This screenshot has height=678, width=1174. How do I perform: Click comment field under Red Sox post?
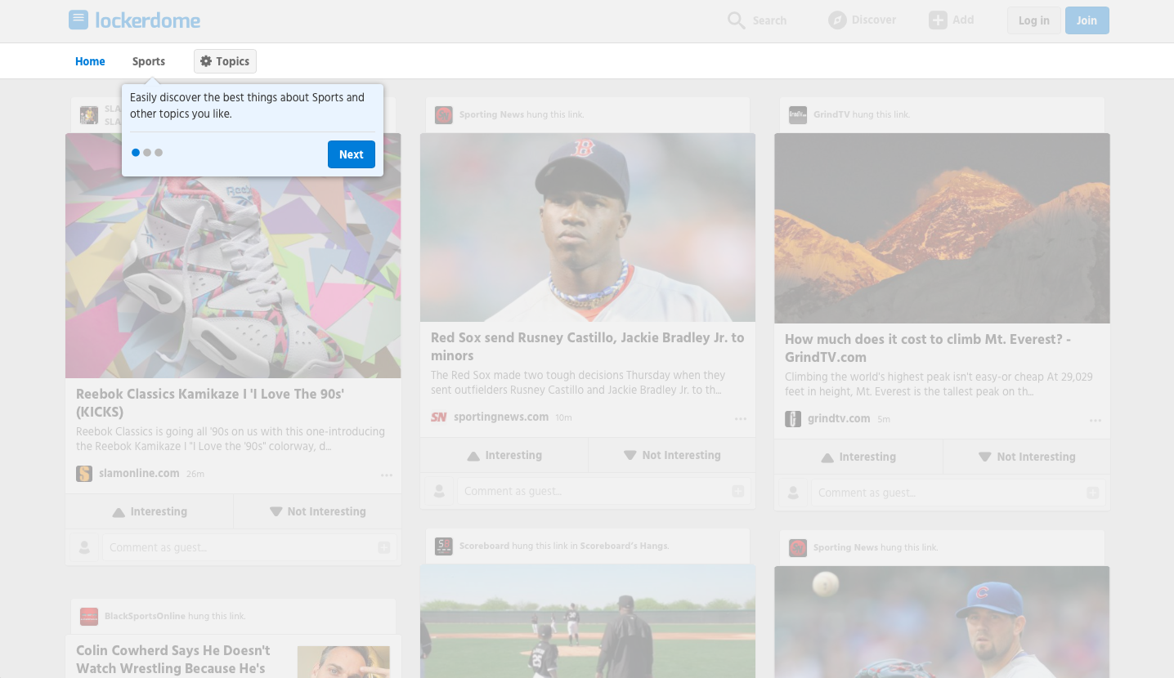coord(603,491)
